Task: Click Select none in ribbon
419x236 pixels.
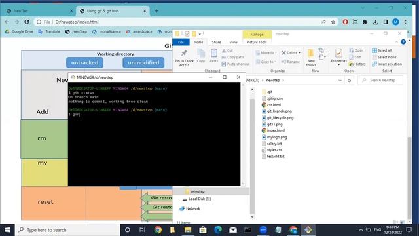Action: point(384,57)
